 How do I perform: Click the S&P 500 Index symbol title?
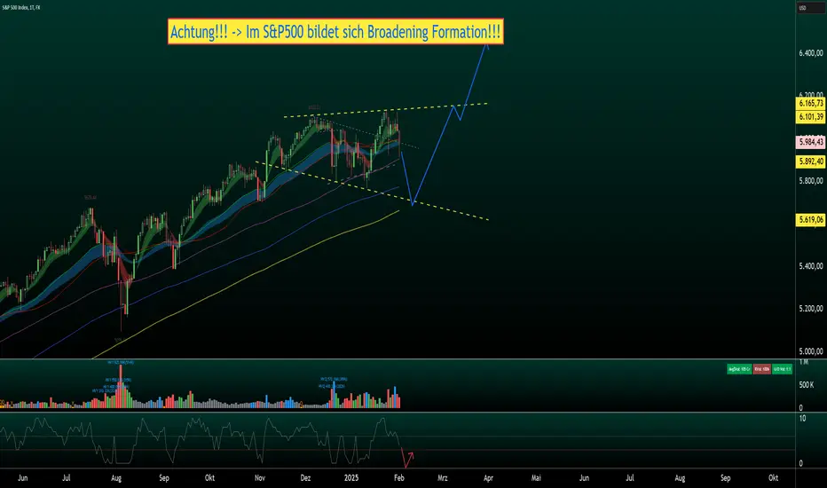tap(21, 7)
